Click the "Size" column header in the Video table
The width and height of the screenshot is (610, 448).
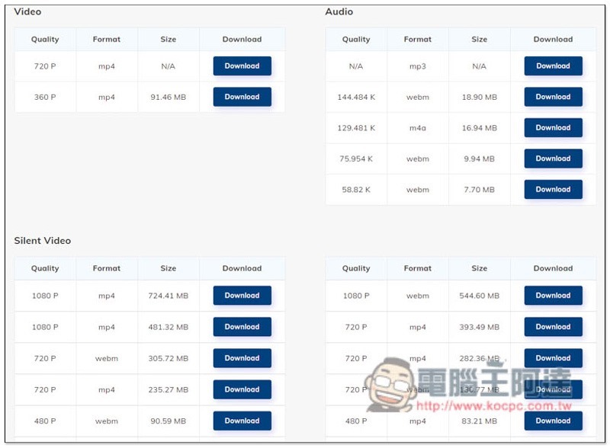point(168,40)
